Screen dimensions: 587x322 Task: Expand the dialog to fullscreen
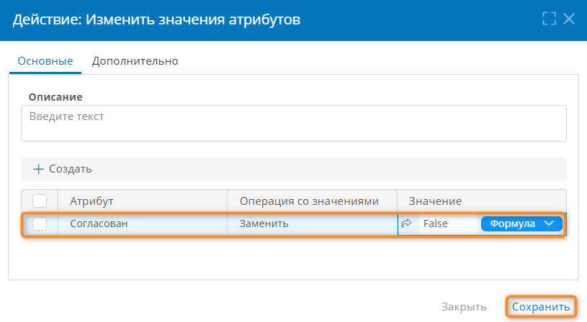pyautogui.click(x=549, y=18)
